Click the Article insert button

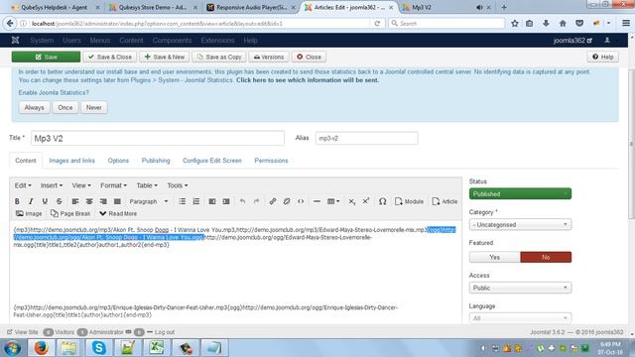coord(444,201)
